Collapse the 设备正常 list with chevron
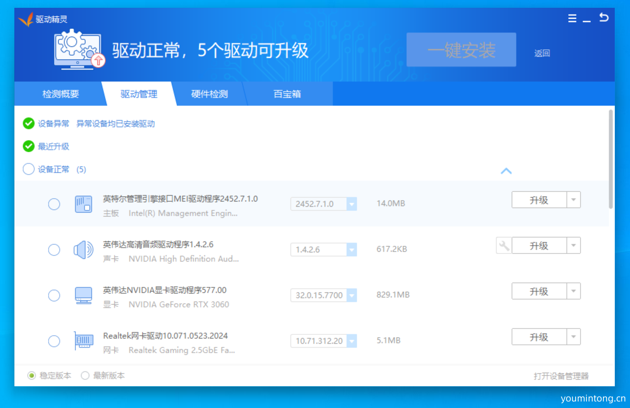The height and width of the screenshot is (408, 630). point(506,171)
